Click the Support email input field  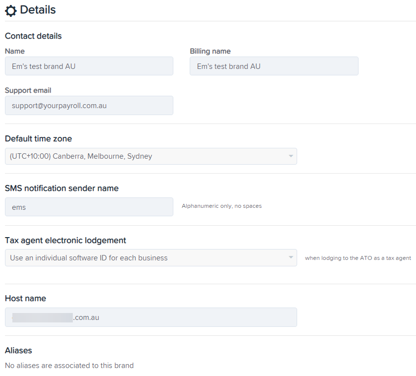pyautogui.click(x=89, y=106)
